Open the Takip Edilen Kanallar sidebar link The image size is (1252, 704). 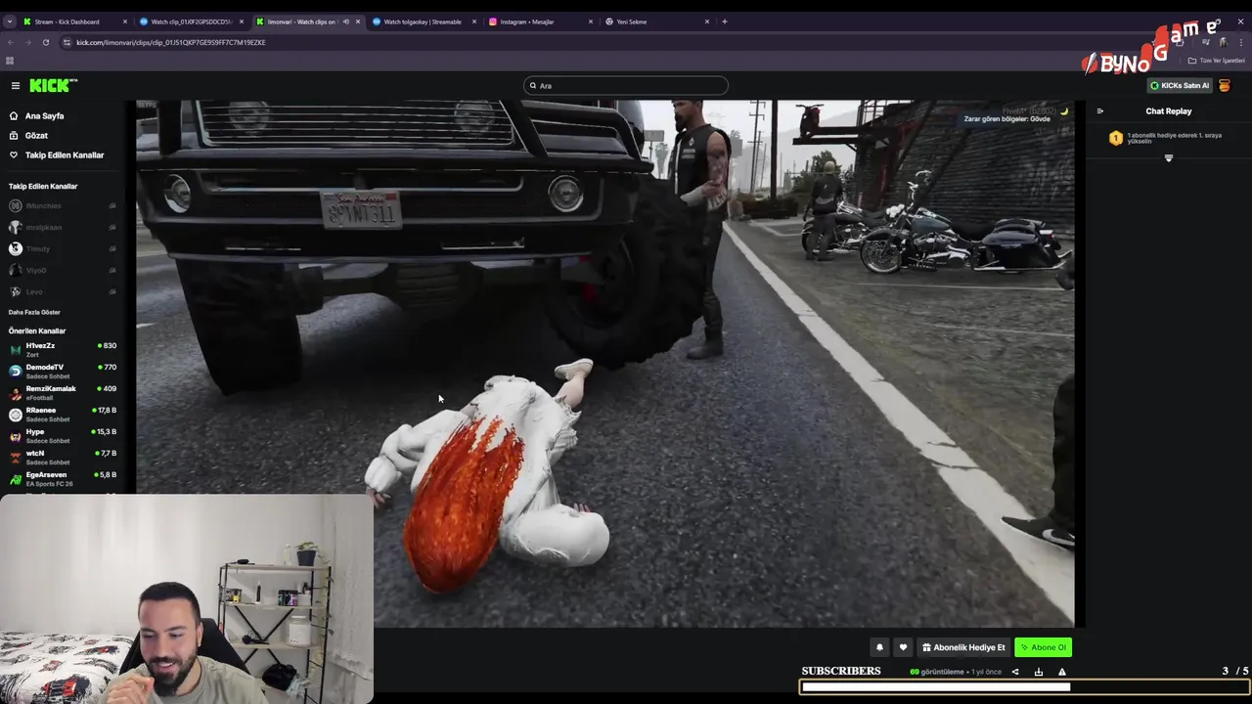click(x=65, y=154)
